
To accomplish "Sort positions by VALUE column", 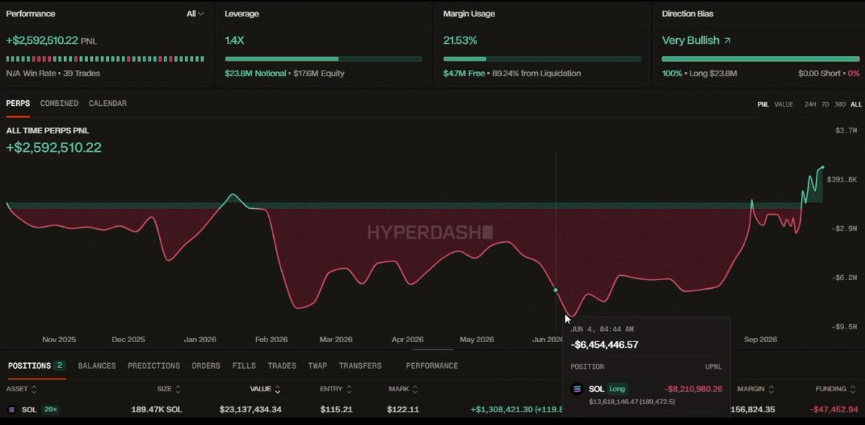I will (265, 389).
